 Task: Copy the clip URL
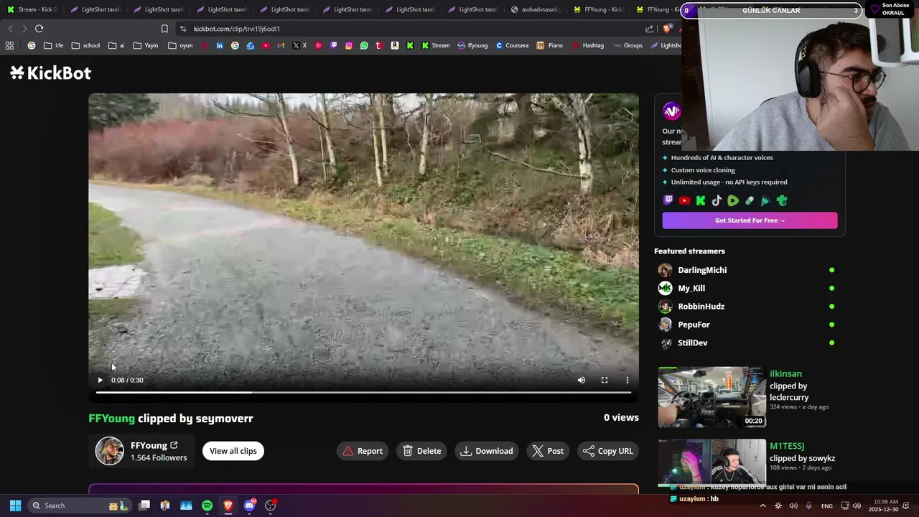point(608,451)
